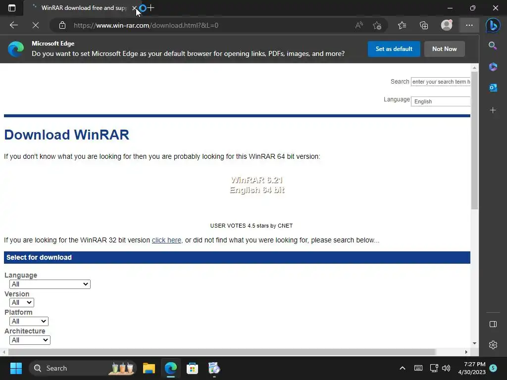Open clock showing 7:27 PM

(x=472, y=368)
